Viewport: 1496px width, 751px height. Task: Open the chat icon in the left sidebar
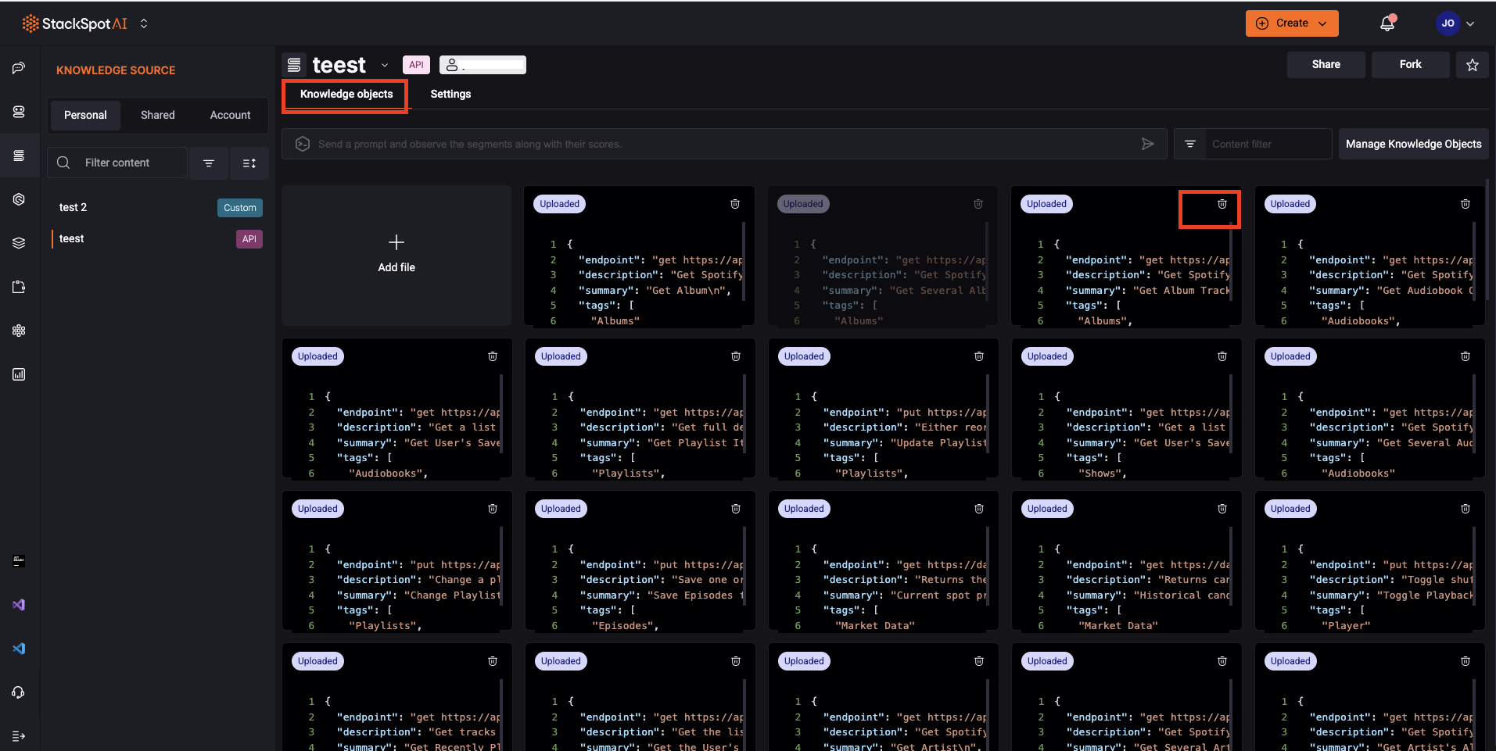[19, 69]
